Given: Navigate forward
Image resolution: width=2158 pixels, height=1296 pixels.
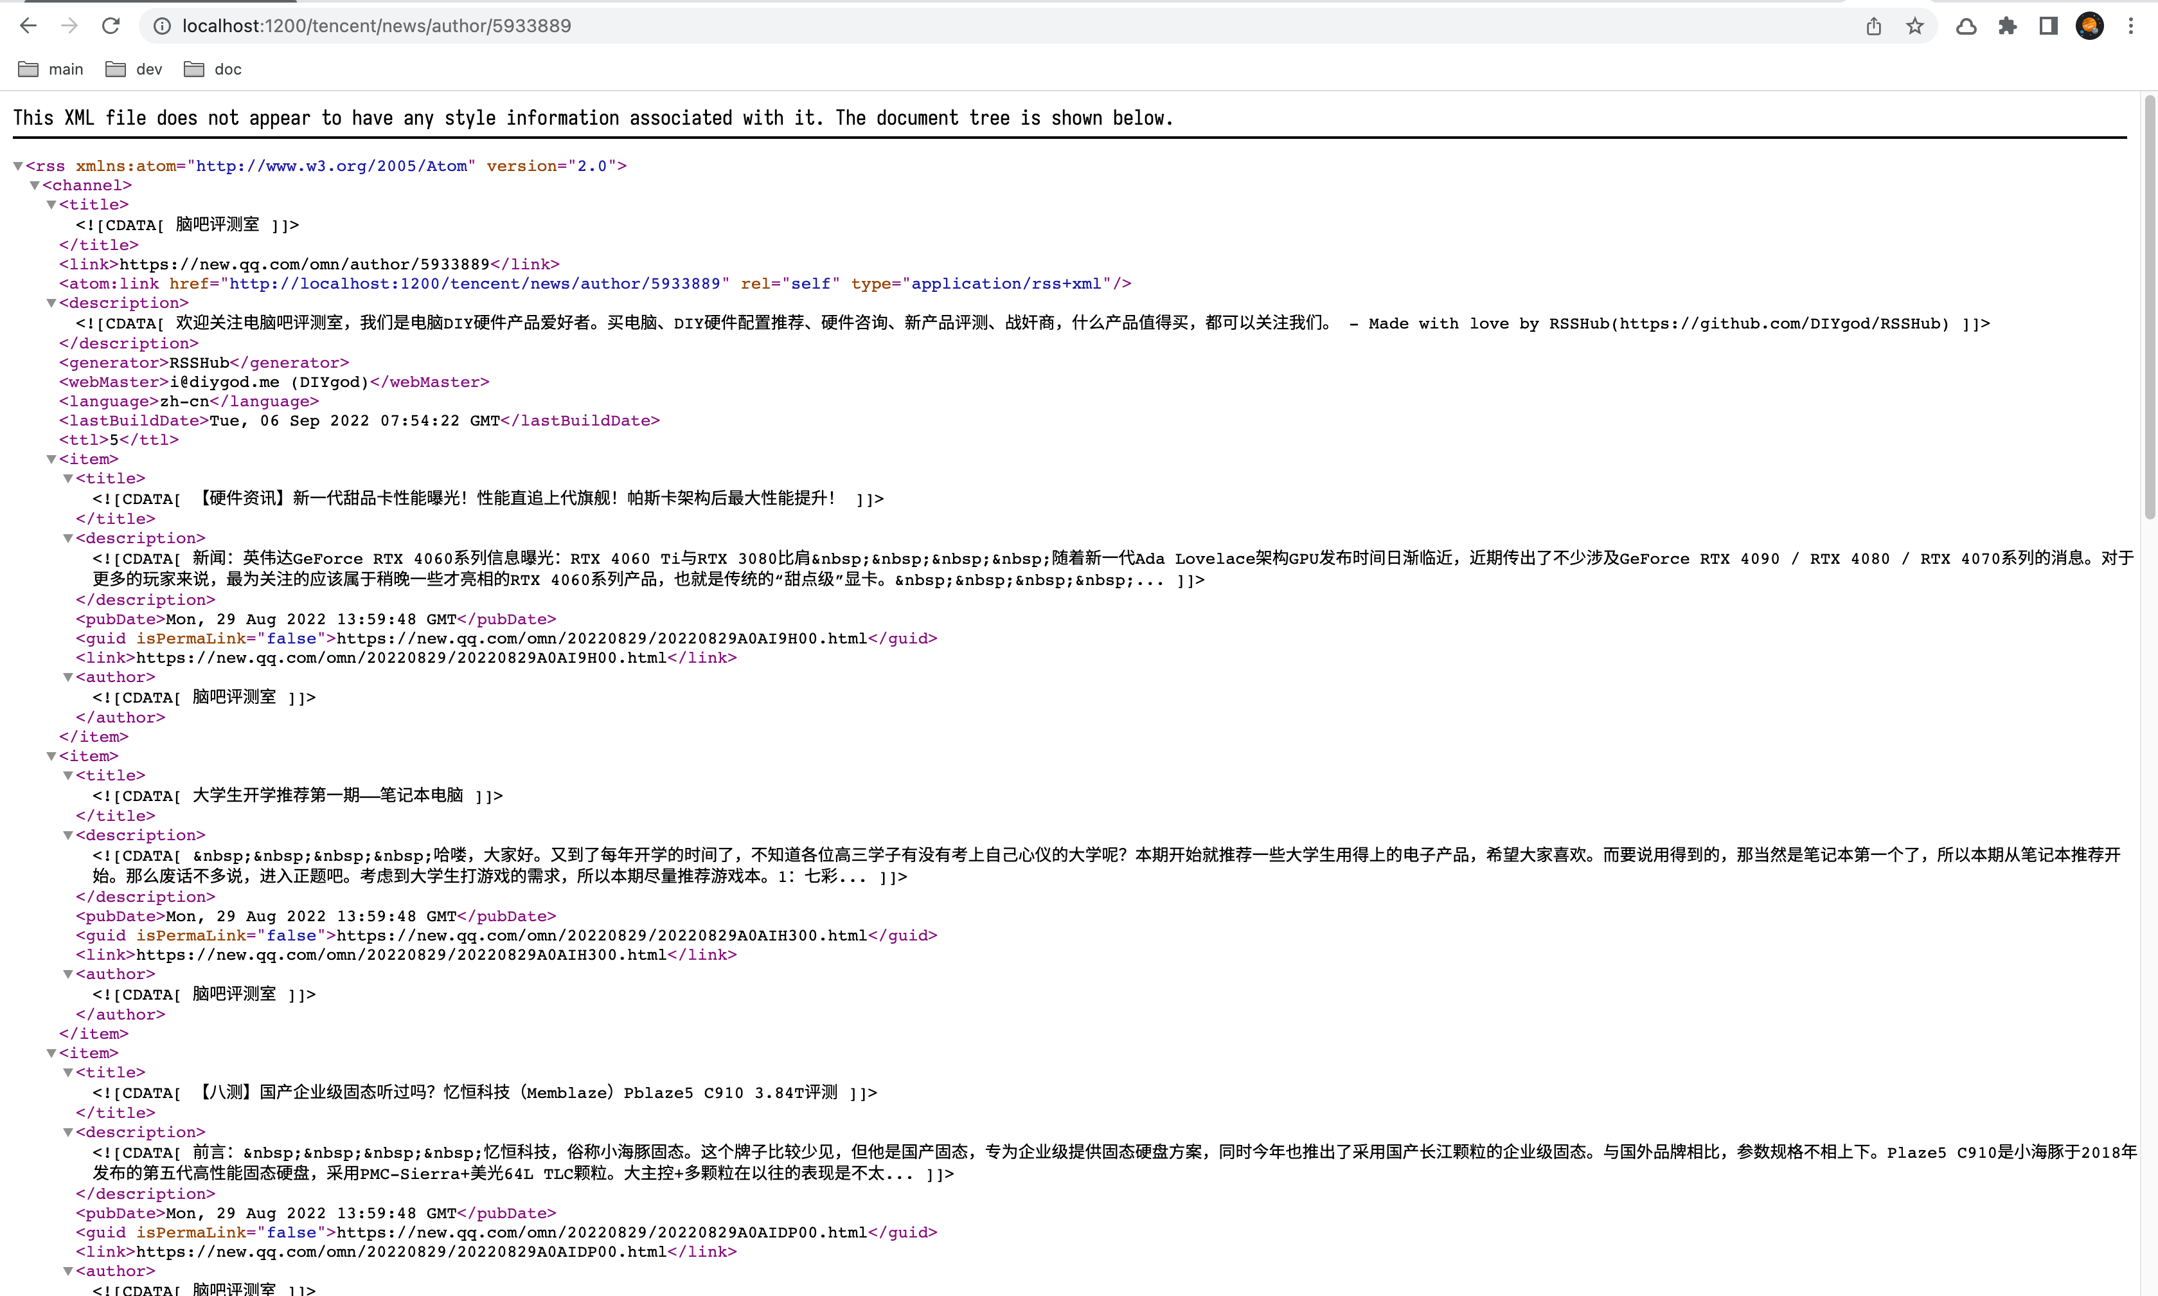Looking at the screenshot, I should (x=69, y=25).
